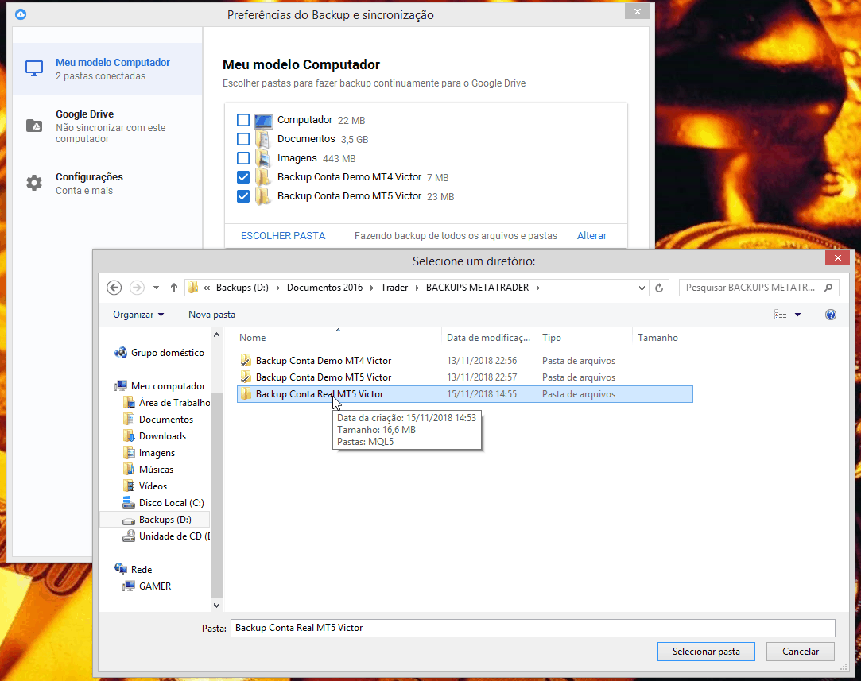Click the Vídeos folder icon in navigation pane

pyautogui.click(x=129, y=486)
